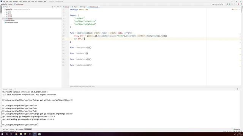Open the TODO tool window button

pos(12,130)
